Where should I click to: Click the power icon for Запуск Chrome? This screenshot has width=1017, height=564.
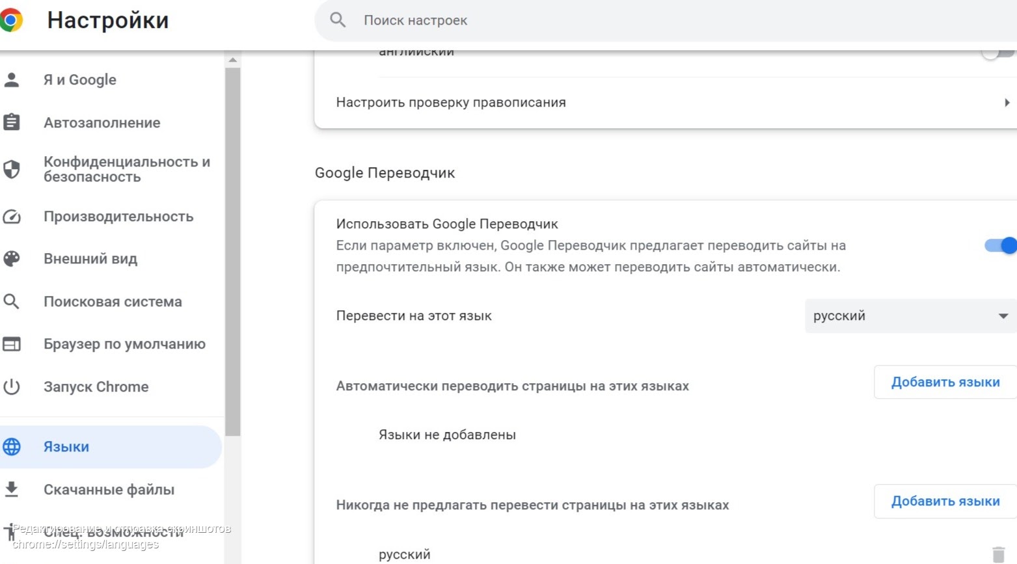pyautogui.click(x=12, y=387)
